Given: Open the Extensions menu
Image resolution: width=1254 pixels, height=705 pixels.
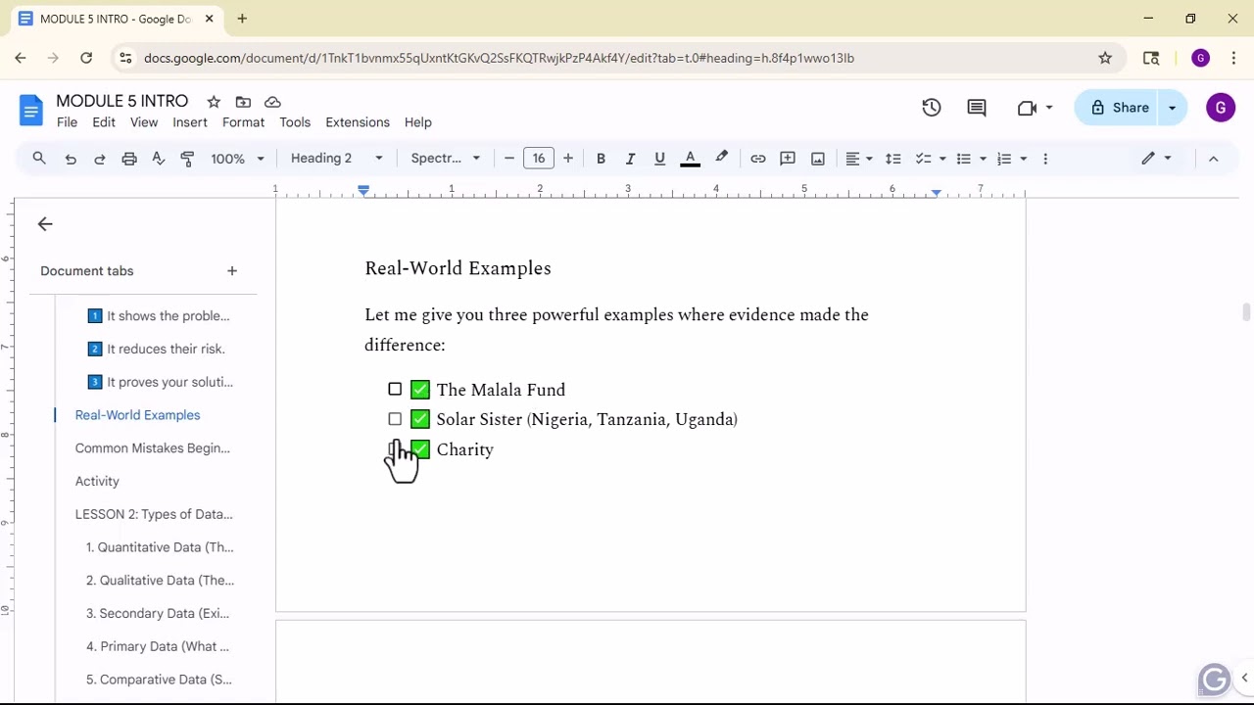Looking at the screenshot, I should point(358,122).
